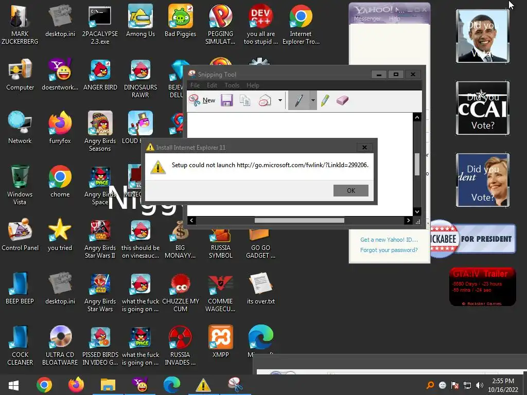Click the Snipping Tool vertical scroll down arrow
This screenshot has height=395, width=527.
click(417, 211)
